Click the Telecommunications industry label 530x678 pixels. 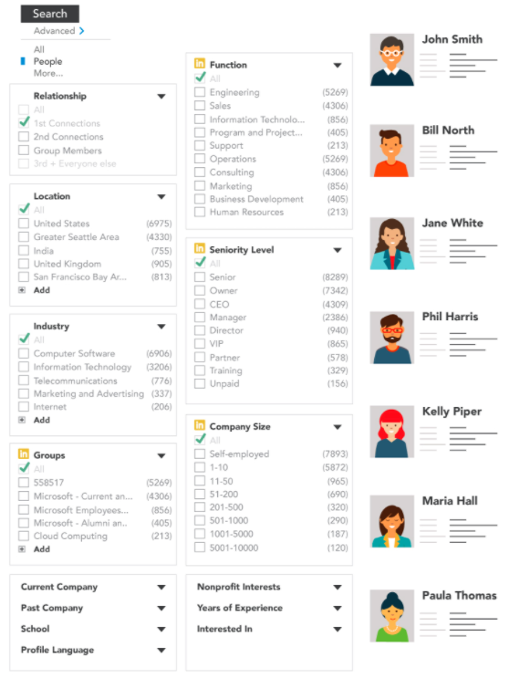76,381
